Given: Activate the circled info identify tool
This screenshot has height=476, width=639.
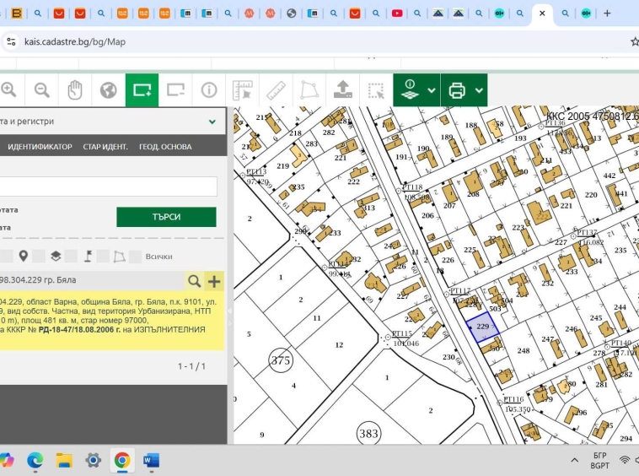Looking at the screenshot, I should pos(209,90).
